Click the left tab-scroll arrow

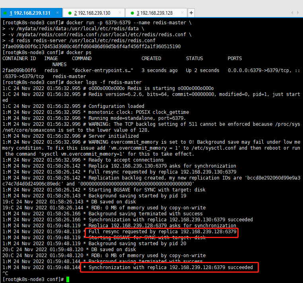click(x=292, y=13)
